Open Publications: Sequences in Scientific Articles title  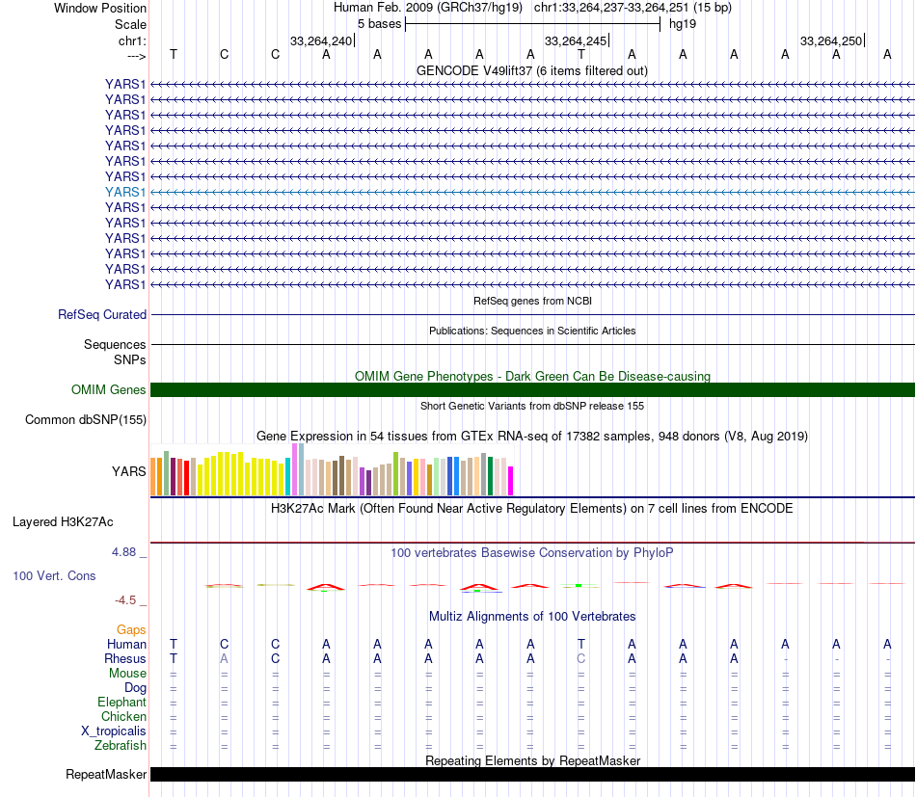(x=532, y=331)
